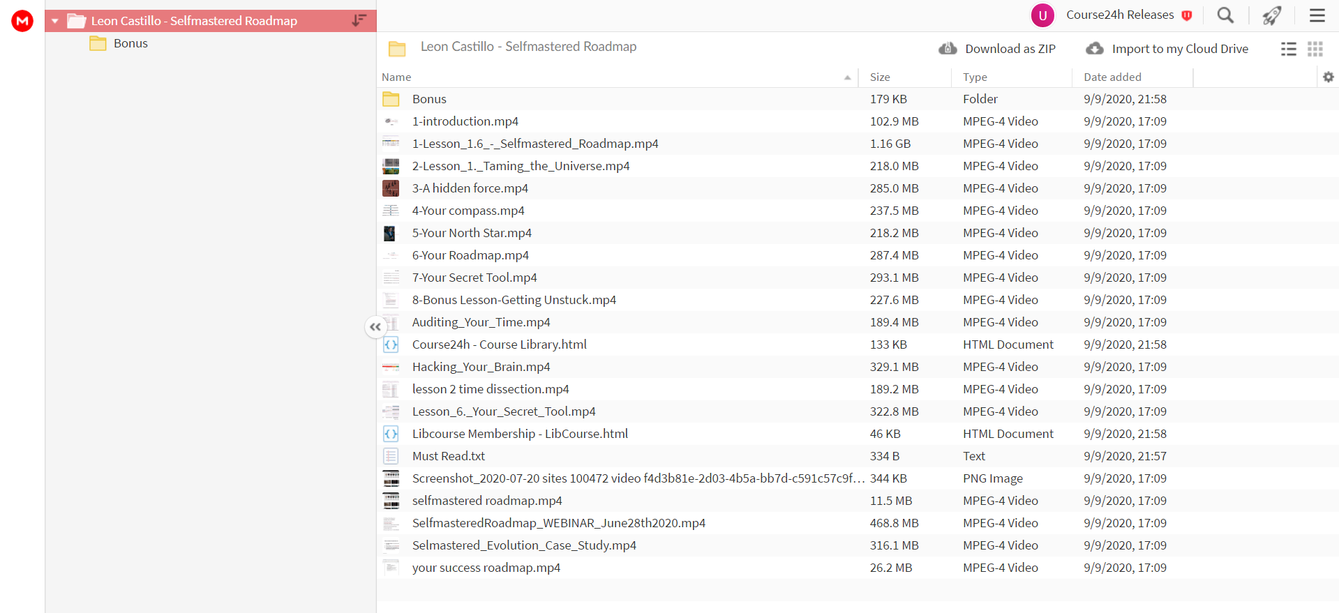The width and height of the screenshot is (1339, 613).
Task: Sort by Name column header
Action: click(x=396, y=77)
